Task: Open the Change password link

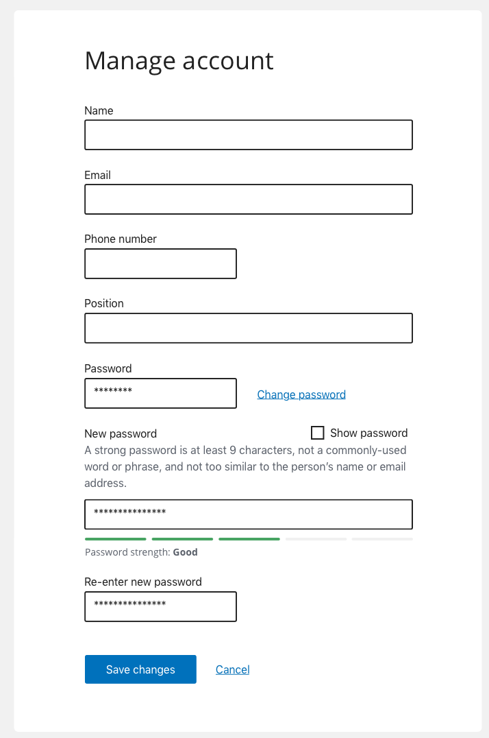Action: click(x=301, y=394)
